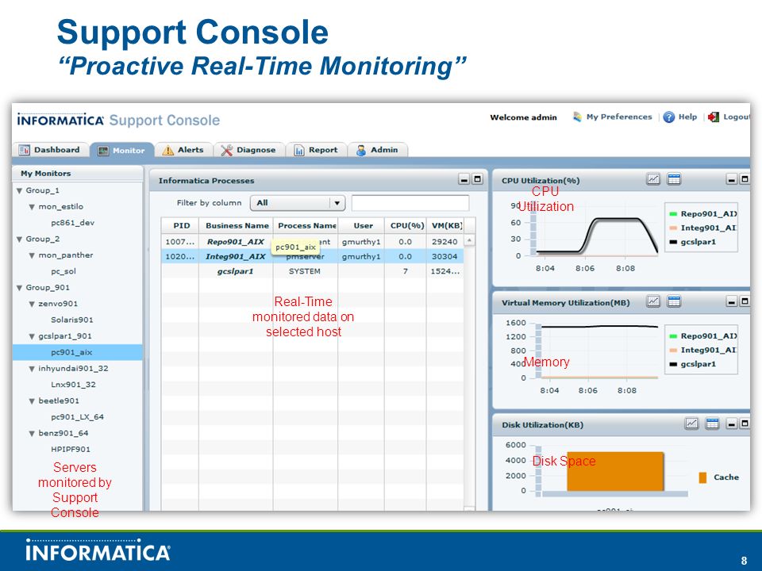Select Lnx901_32 host in tree
This screenshot has height=571, width=762.
tap(73, 385)
